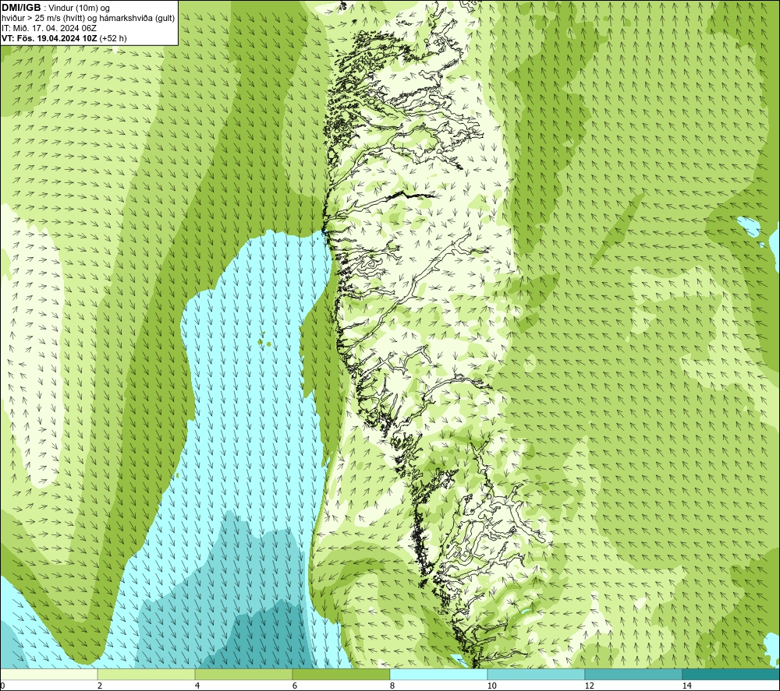Viewport: 780px width, 691px height.
Task: Click the '10' label on the wind scale
Action: tap(491, 686)
